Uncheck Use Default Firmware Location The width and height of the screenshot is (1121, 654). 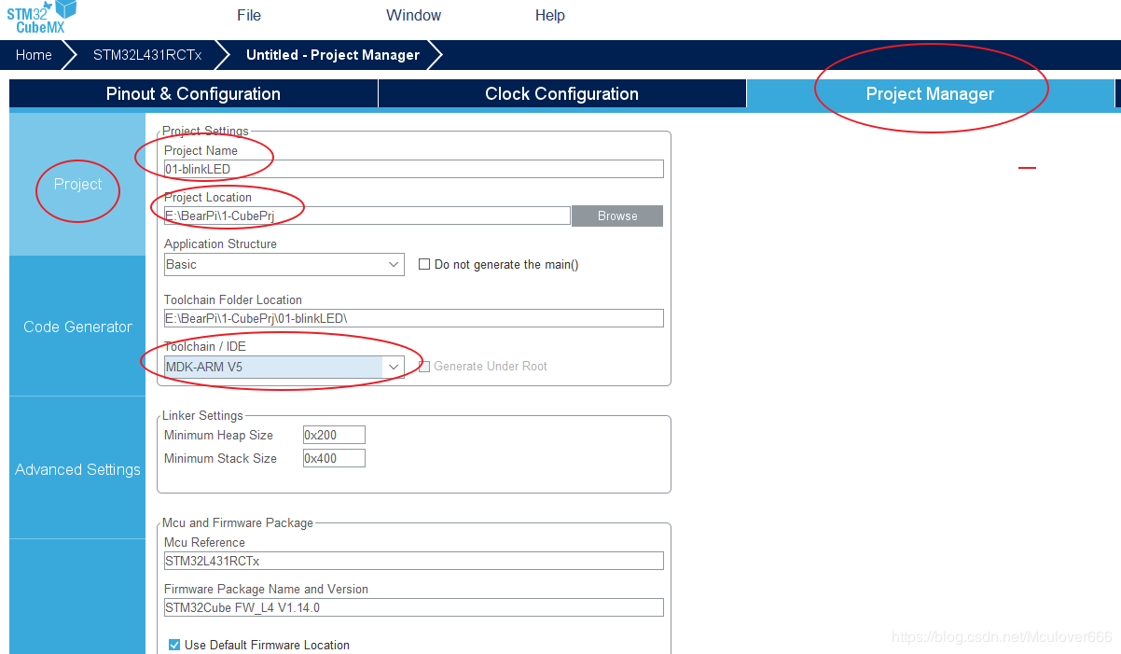point(174,645)
